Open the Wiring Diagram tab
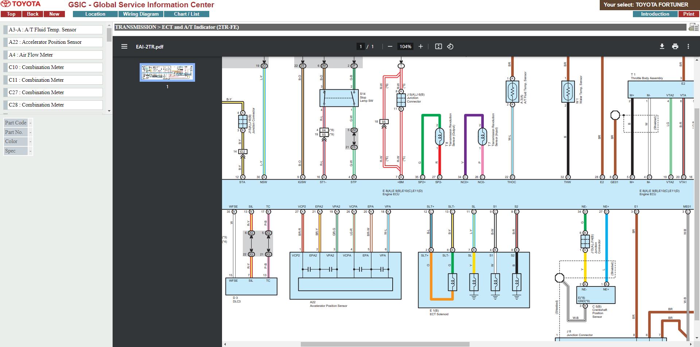This screenshot has height=347, width=700. pos(141,14)
